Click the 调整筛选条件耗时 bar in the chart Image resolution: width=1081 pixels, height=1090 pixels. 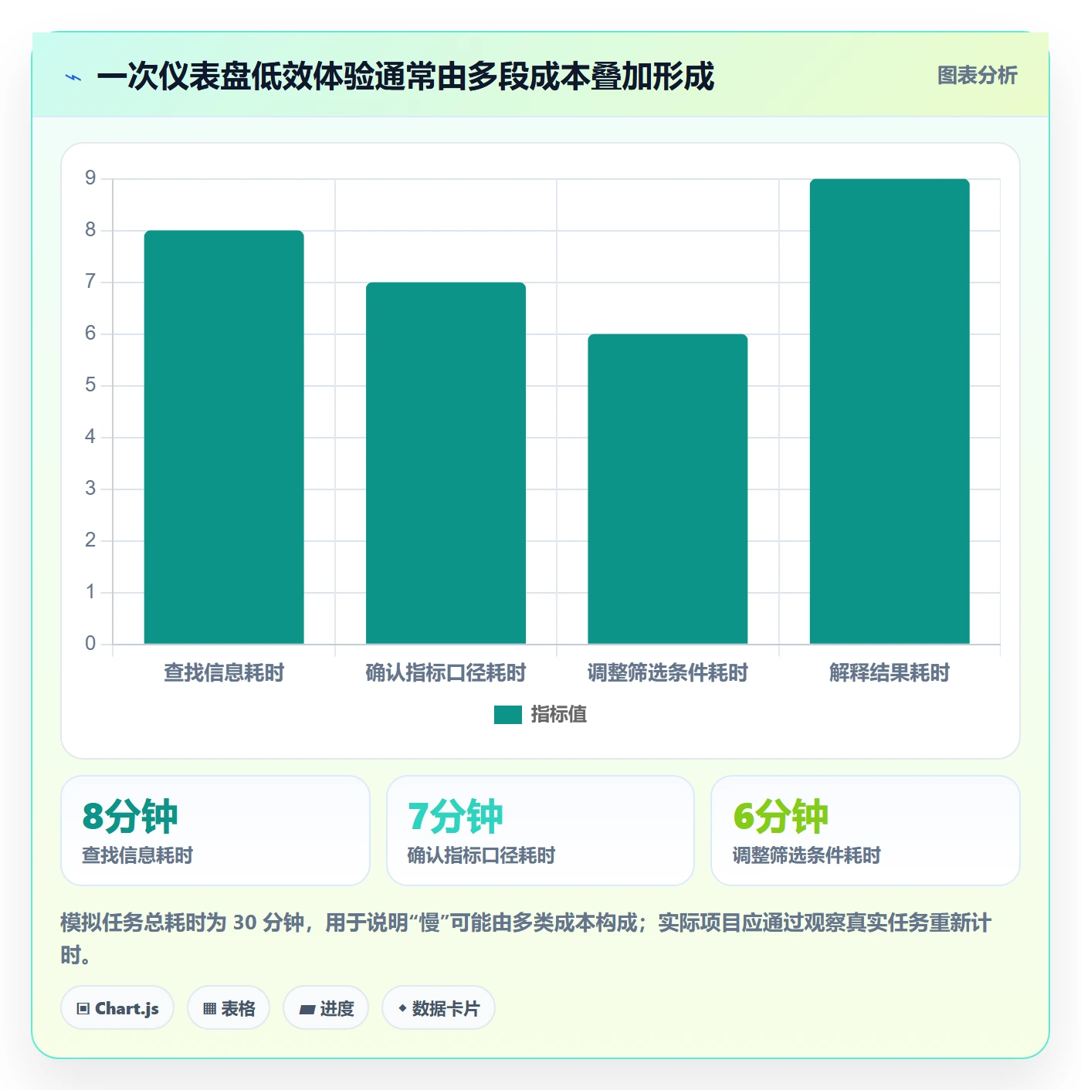point(668,489)
